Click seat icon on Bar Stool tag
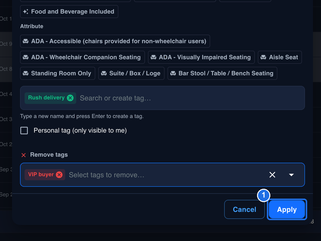 [x=173, y=73]
